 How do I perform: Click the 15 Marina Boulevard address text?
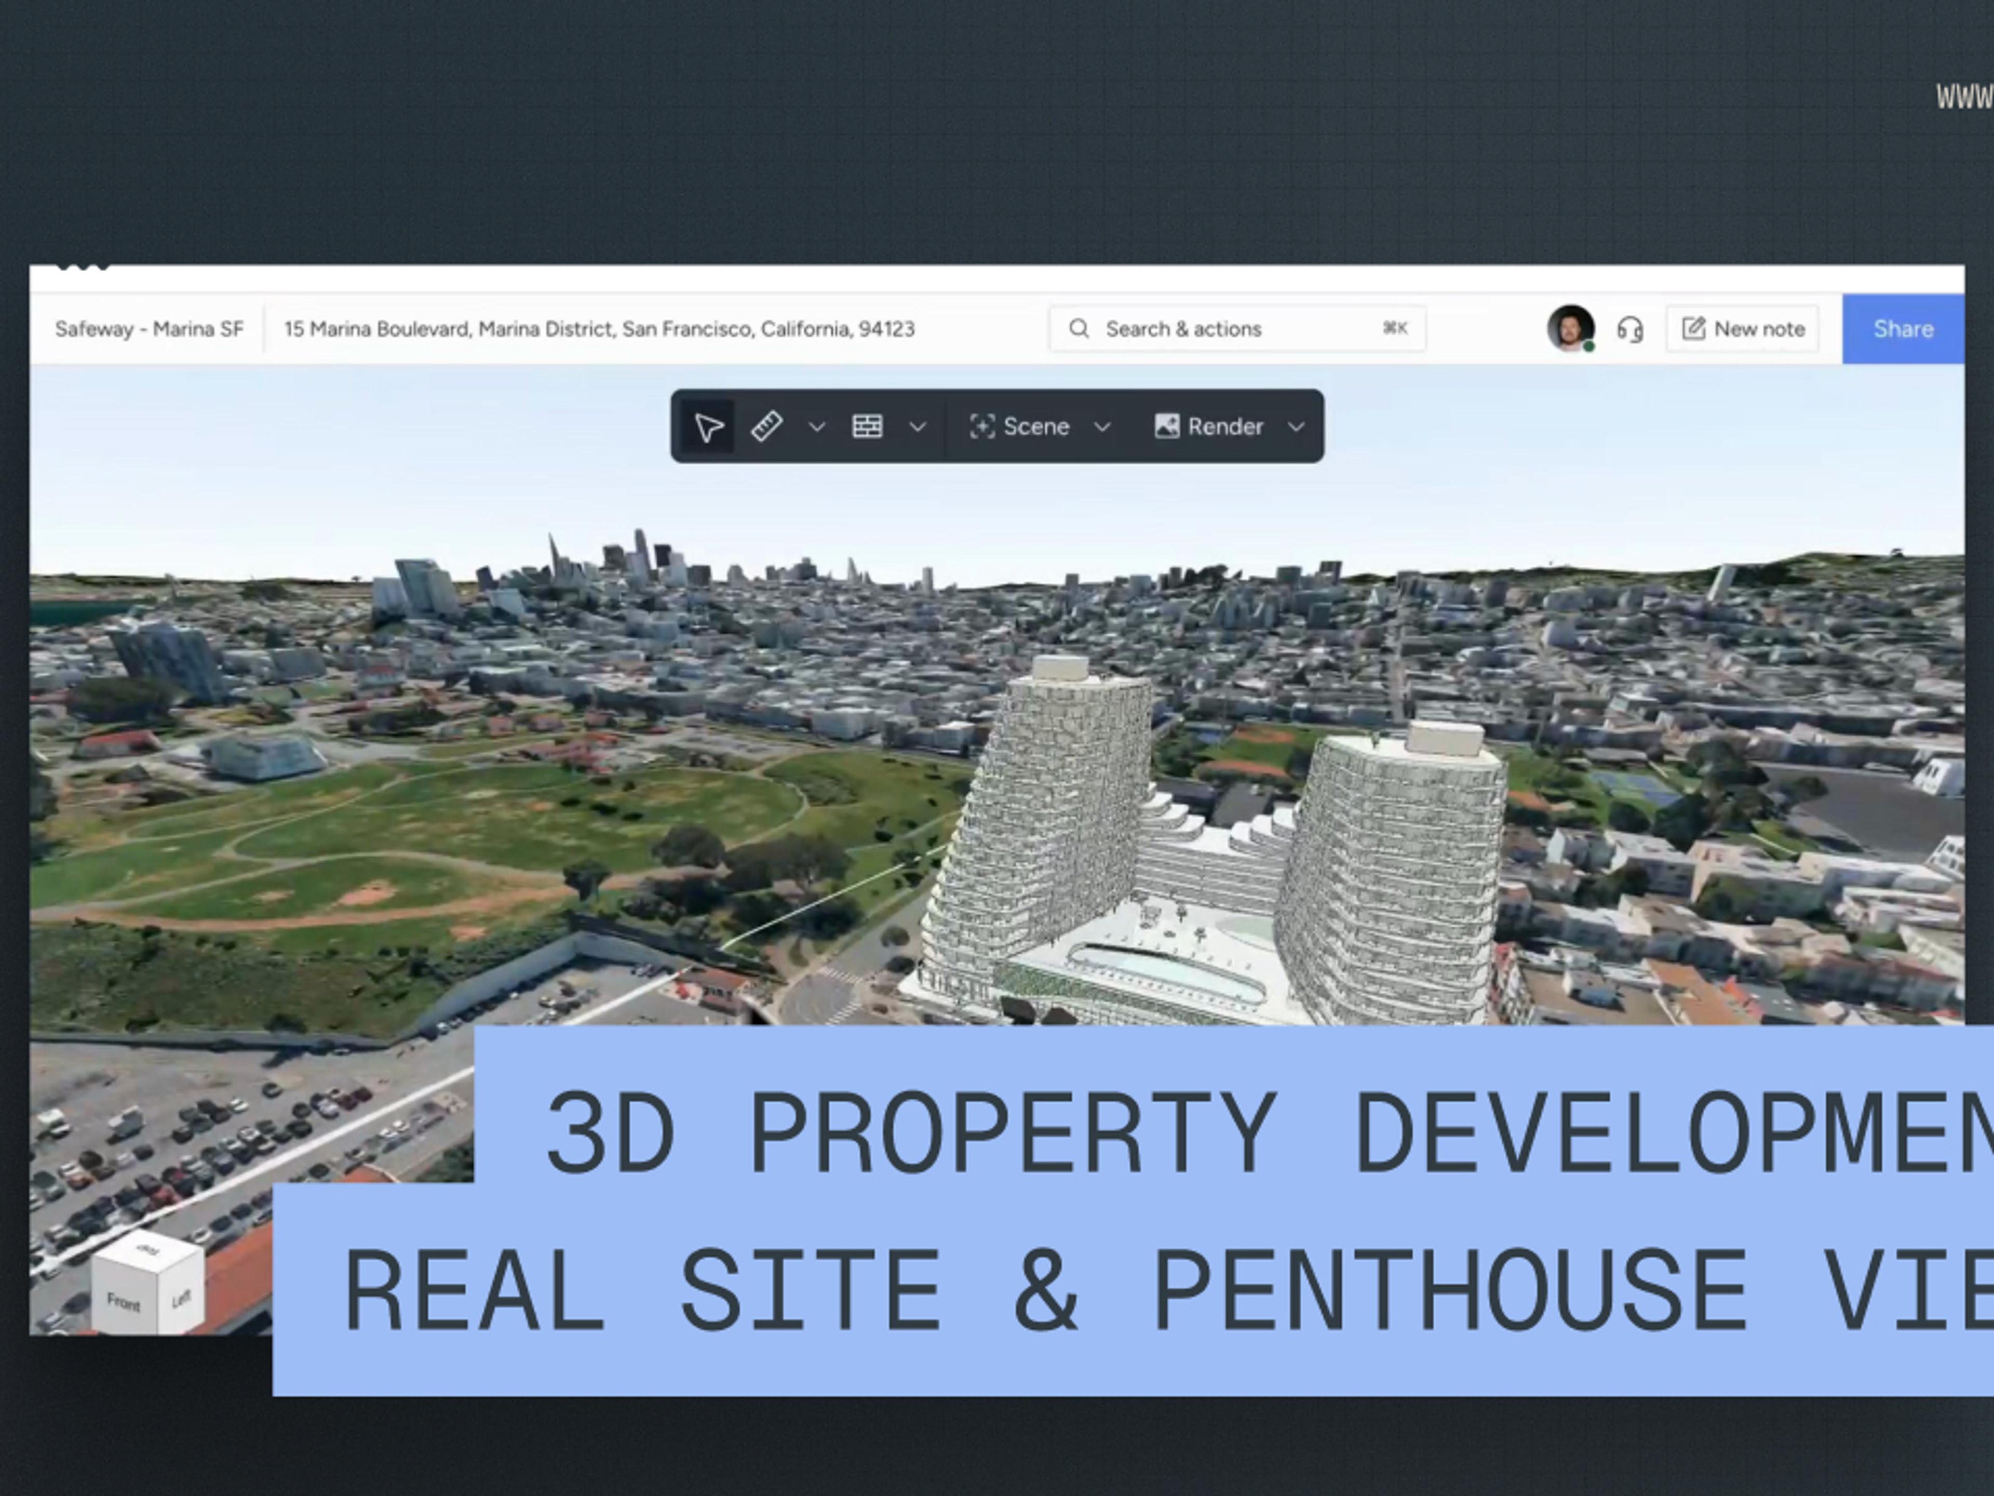click(599, 328)
